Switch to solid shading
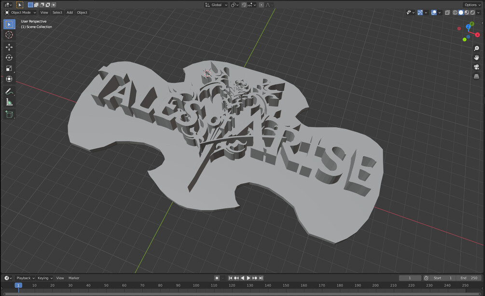 461,13
